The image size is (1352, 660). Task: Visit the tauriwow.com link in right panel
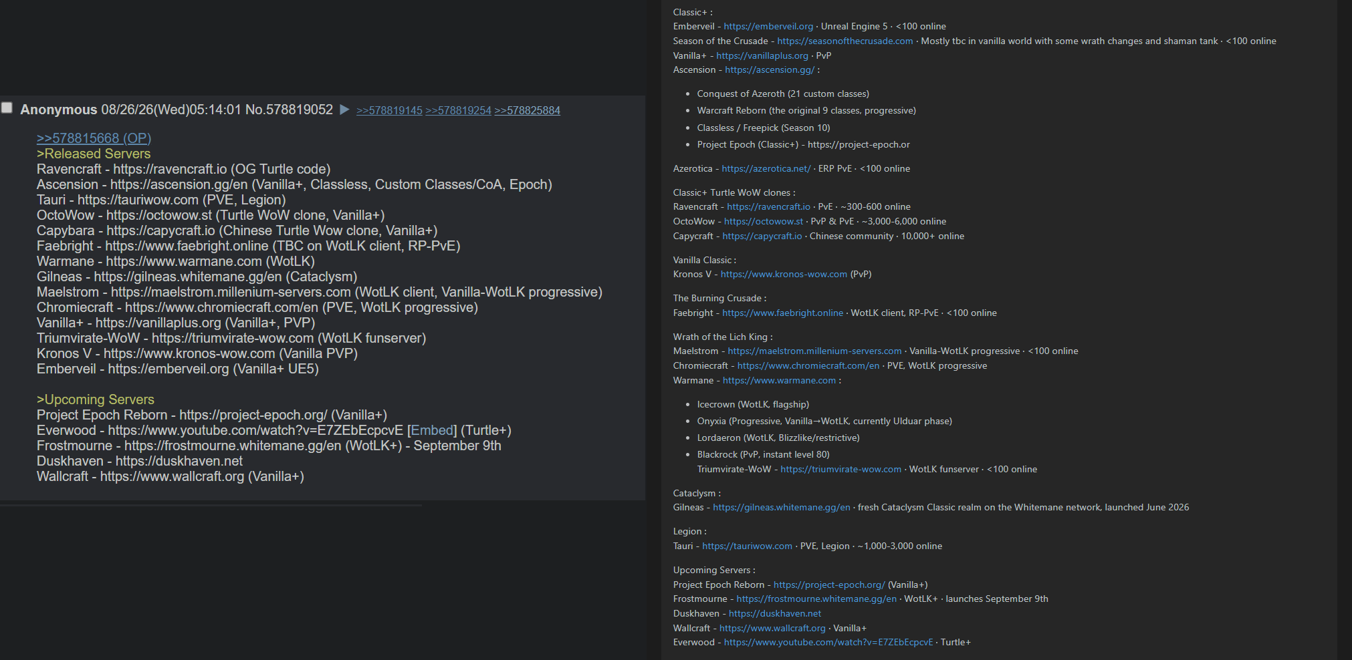(x=747, y=546)
